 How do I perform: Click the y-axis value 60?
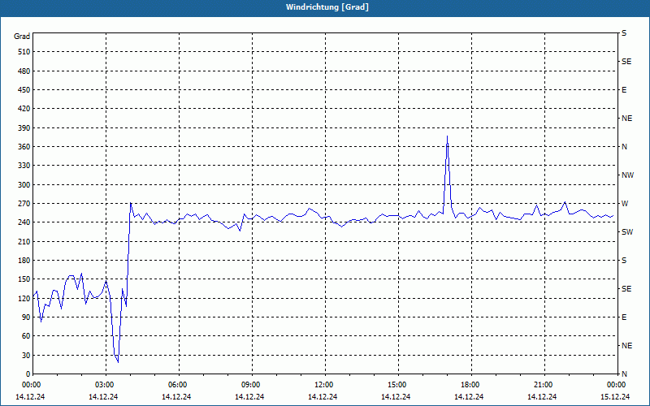point(26,336)
